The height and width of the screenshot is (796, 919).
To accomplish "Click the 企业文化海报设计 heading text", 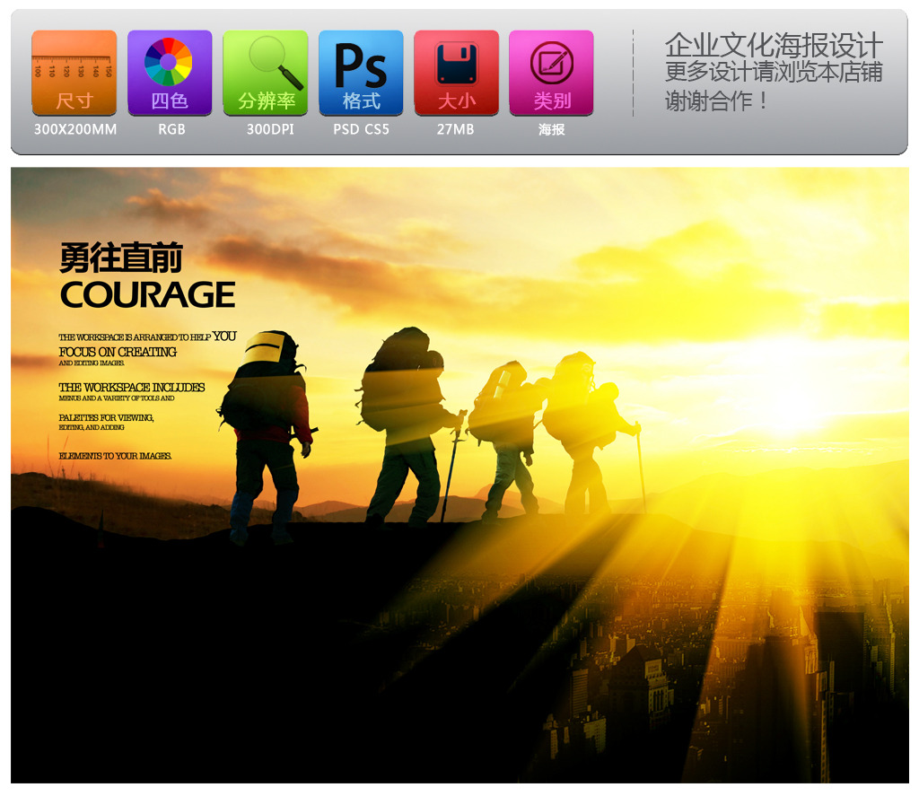I will pyautogui.click(x=774, y=46).
